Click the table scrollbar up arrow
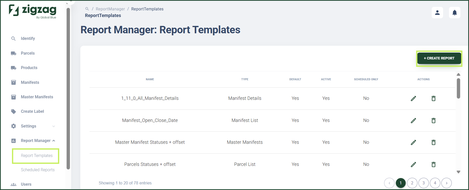Viewport: 469px width, 190px height. pos(458,75)
